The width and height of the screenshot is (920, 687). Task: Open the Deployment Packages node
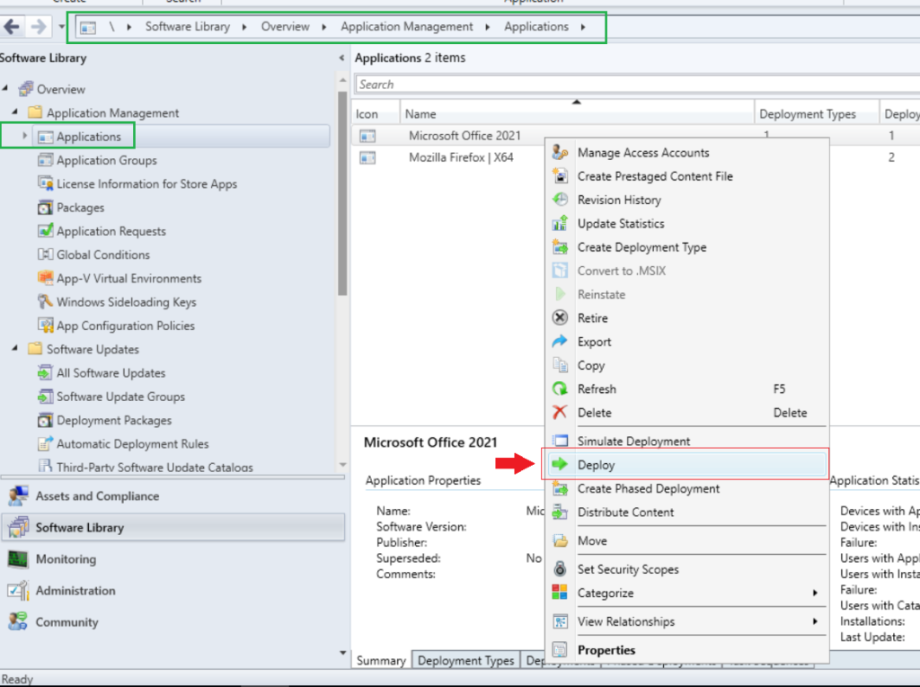113,421
